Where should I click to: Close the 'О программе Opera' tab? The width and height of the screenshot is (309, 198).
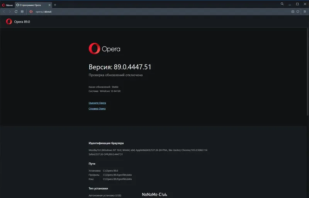[49, 5]
